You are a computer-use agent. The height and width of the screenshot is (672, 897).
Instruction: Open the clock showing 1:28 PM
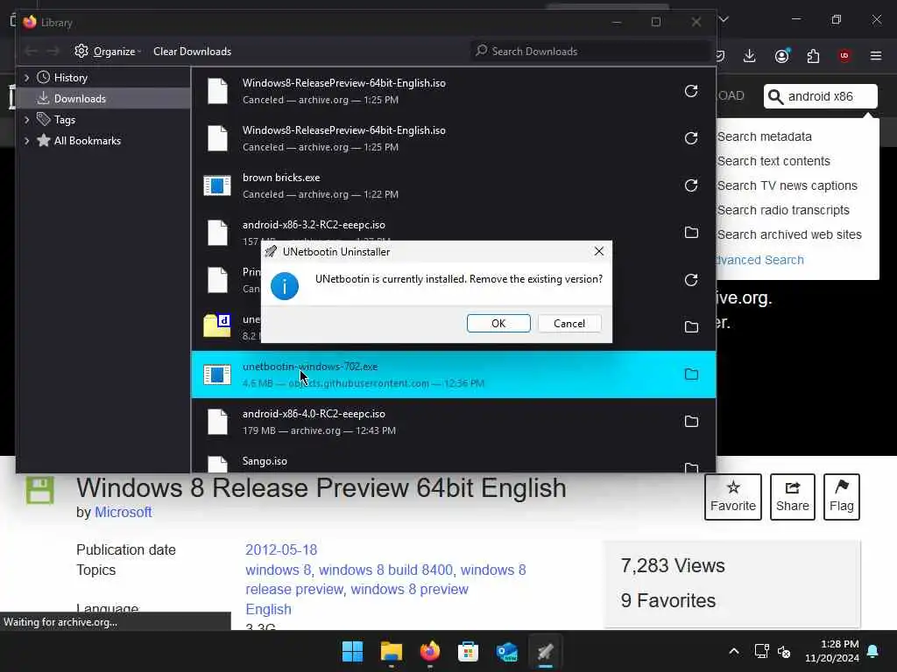click(832, 651)
